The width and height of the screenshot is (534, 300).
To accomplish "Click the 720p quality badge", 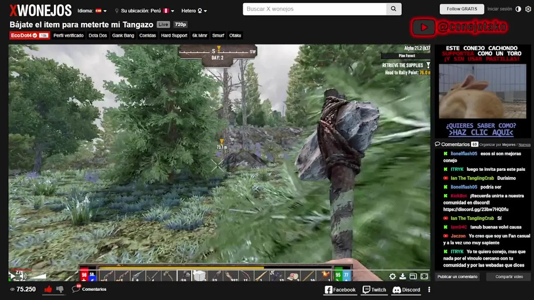I will coord(180,25).
